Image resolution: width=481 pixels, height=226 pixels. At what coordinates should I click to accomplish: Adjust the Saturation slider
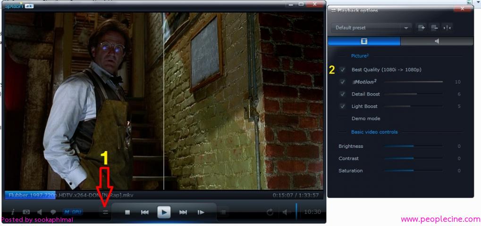413,170
